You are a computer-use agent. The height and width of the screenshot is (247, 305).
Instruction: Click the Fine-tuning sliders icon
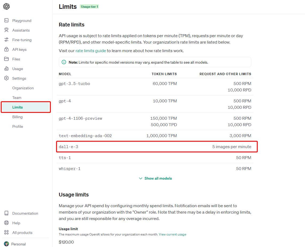click(x=6, y=40)
